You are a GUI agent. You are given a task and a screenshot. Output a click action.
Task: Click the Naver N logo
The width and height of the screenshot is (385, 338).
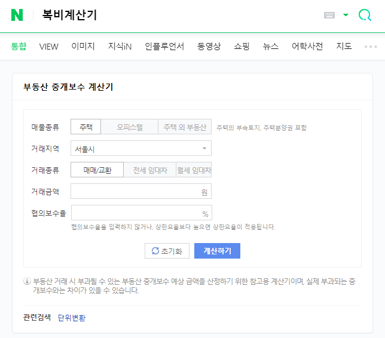click(x=17, y=15)
